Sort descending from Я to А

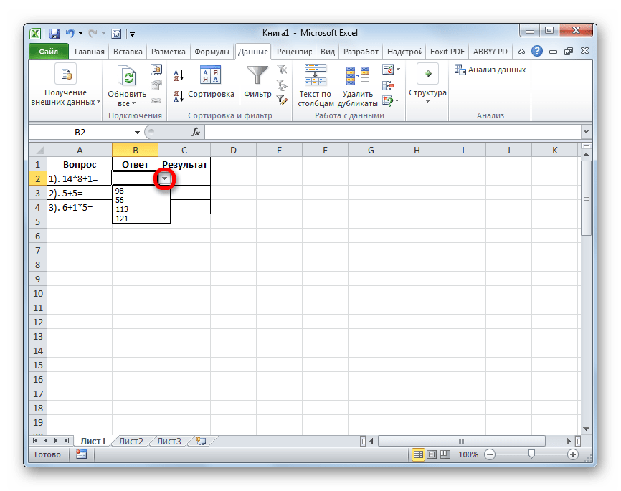pyautogui.click(x=179, y=96)
